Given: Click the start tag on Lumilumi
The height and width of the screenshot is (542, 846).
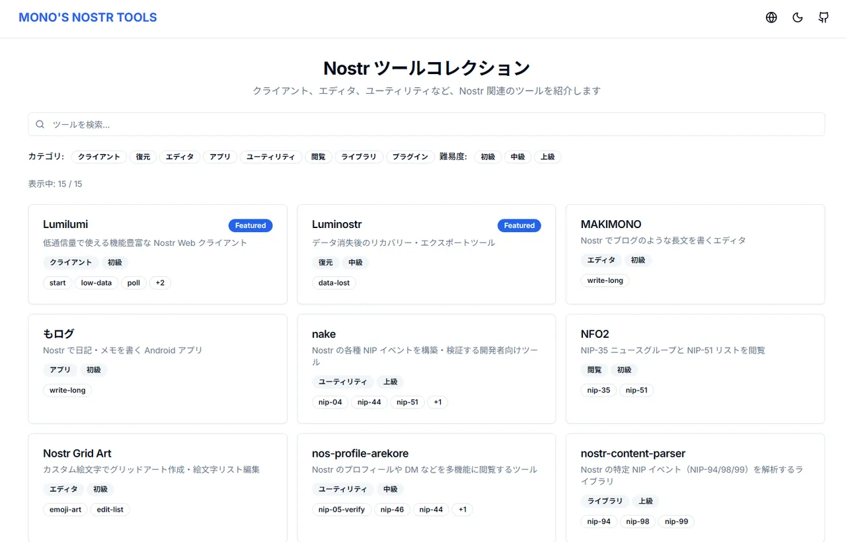Looking at the screenshot, I should (58, 283).
